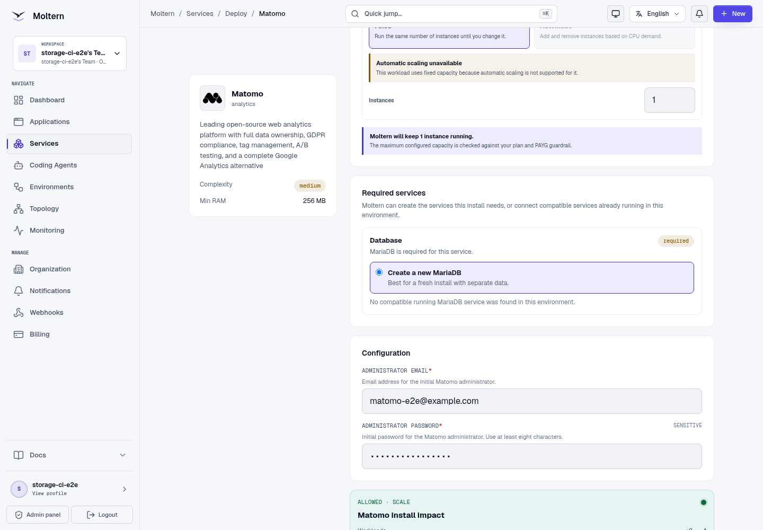Select the Fixed scaling option card
The width and height of the screenshot is (763, 530).
[449, 38]
